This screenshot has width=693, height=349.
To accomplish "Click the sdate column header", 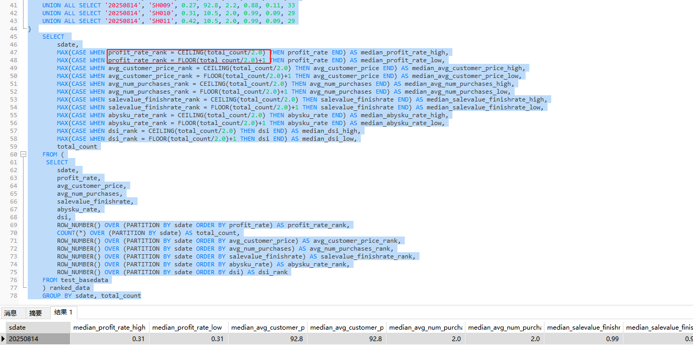I will click(x=38, y=327).
